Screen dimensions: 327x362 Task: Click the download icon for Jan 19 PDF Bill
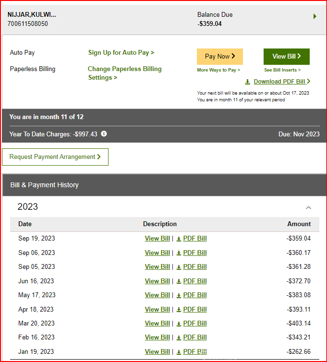click(179, 352)
